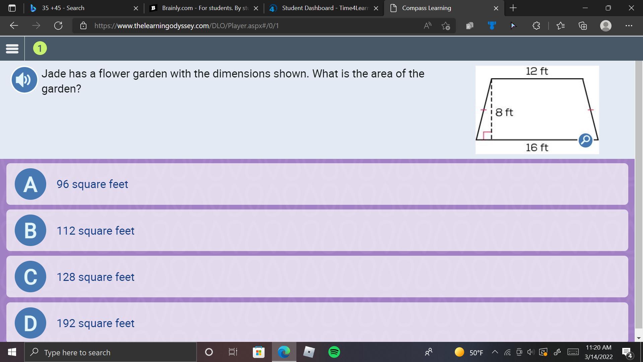Refresh the Compass Learning page
The width and height of the screenshot is (643, 362).
[x=58, y=26]
